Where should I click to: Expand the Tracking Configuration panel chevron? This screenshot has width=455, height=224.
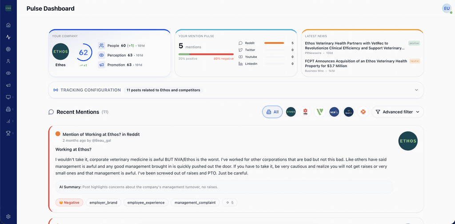pyautogui.click(x=416, y=90)
